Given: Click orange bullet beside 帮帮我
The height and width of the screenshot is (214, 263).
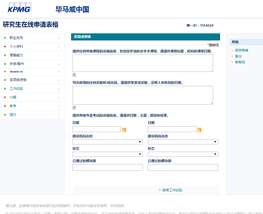Looking at the screenshot, I should pyautogui.click(x=232, y=62).
